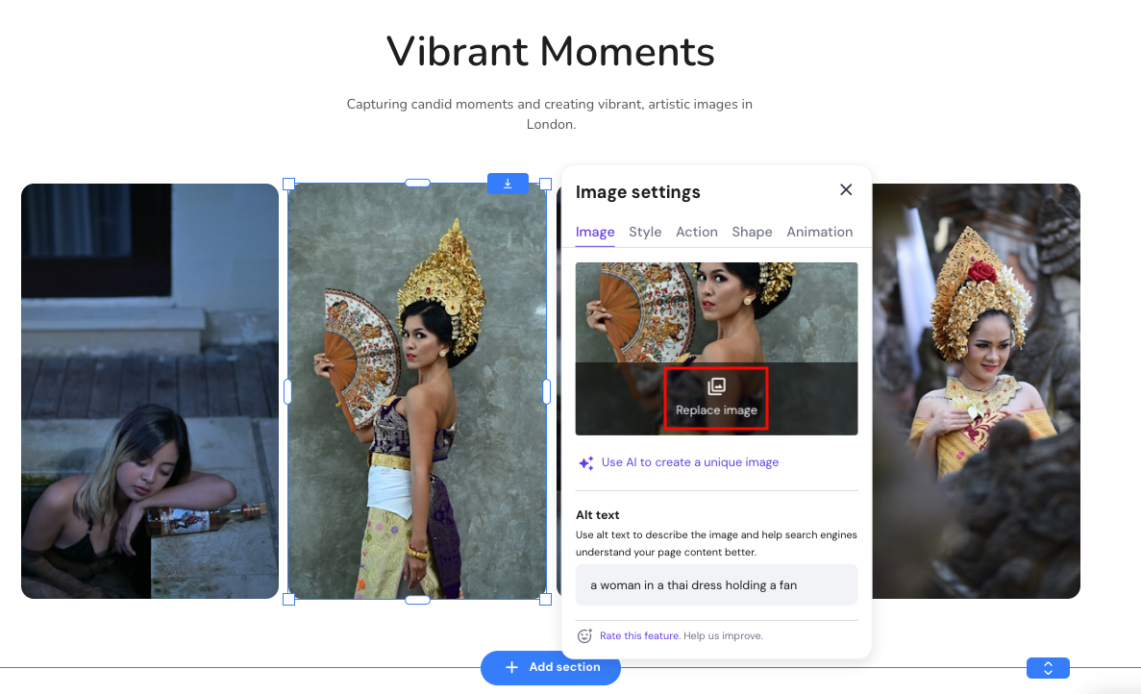Click the download arrow icon on the copy button
The height and width of the screenshot is (694, 1141).
508,183
